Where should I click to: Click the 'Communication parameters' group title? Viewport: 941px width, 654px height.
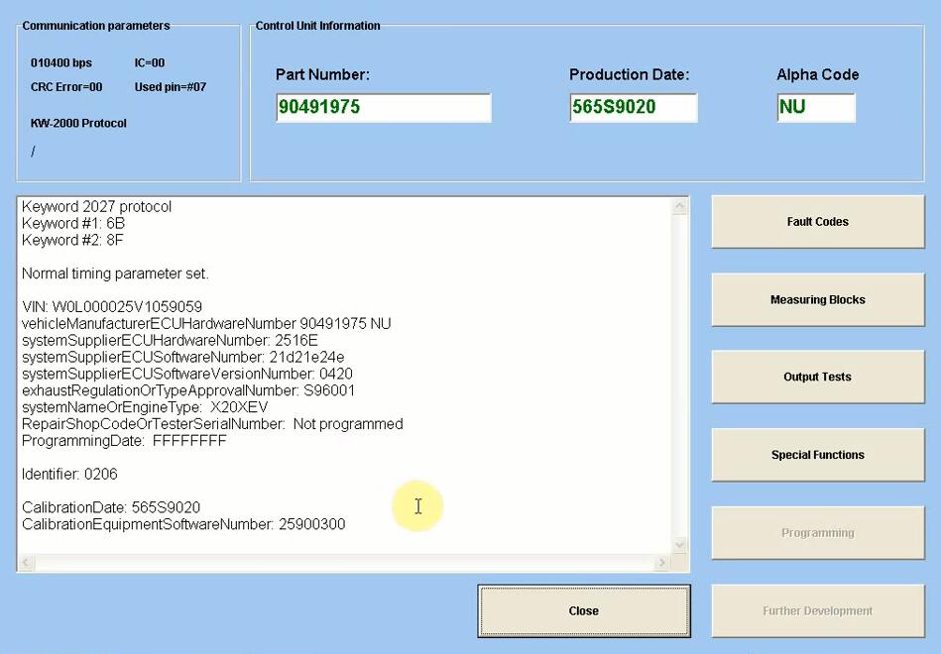(96, 26)
